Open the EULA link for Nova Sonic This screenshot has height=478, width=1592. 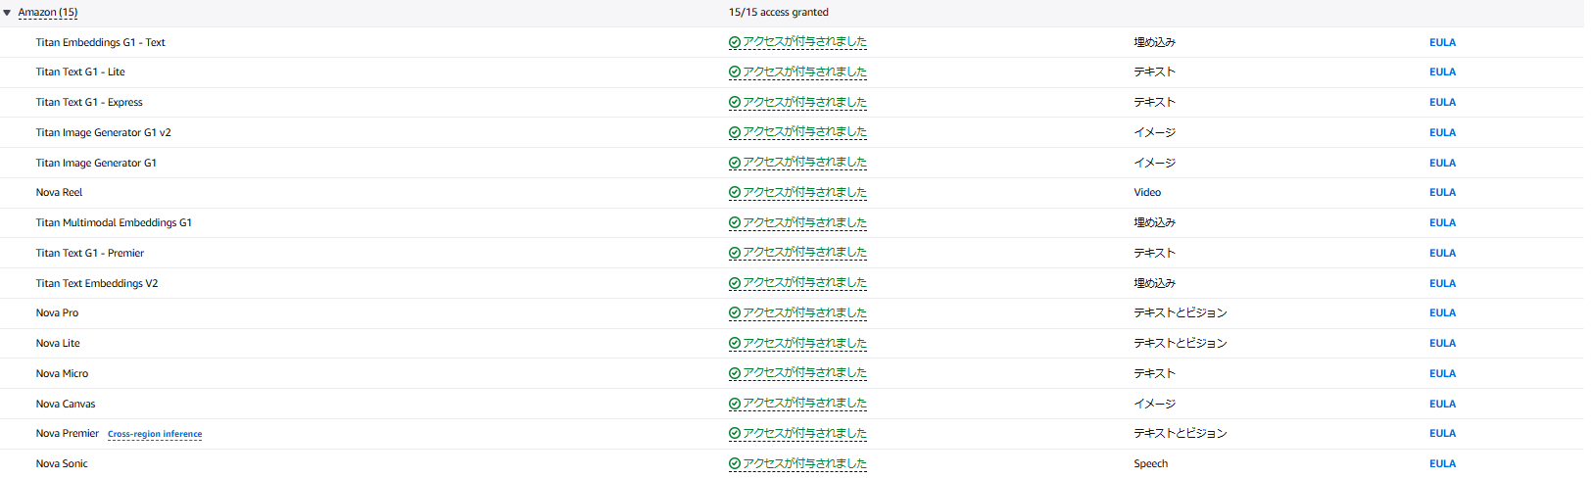[x=1442, y=464]
